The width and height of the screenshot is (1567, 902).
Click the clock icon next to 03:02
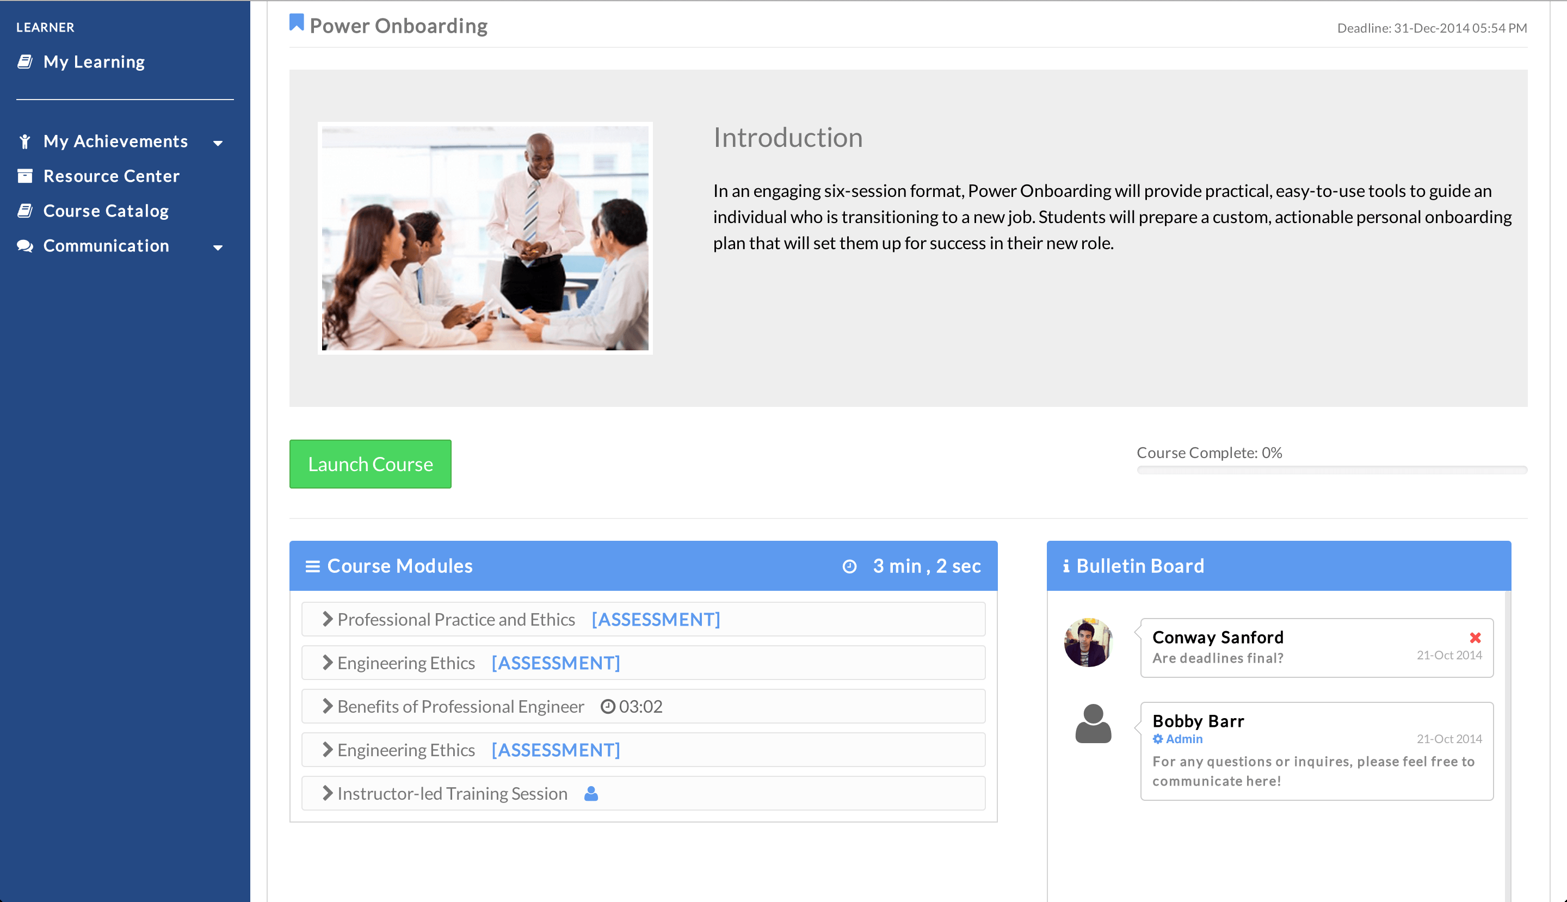click(x=608, y=706)
